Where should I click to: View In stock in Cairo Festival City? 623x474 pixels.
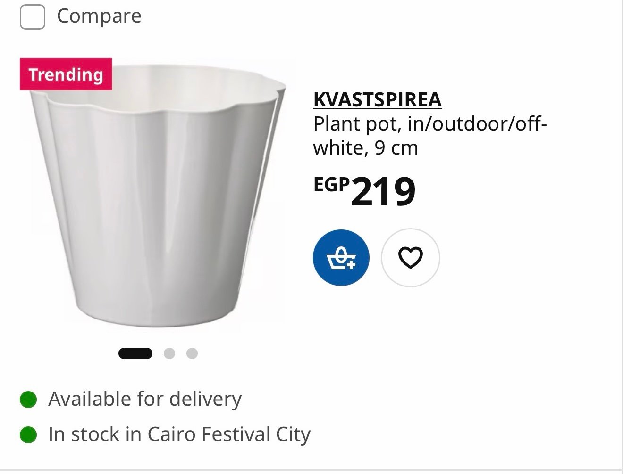pyautogui.click(x=179, y=434)
